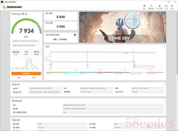Toggle the dark red legend series
The image size is (178, 131).
point(105,73)
